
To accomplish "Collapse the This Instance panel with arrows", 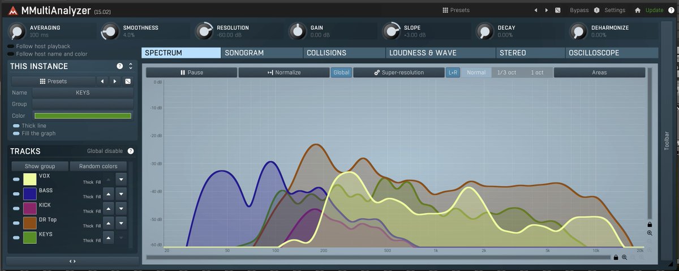I will pos(130,66).
